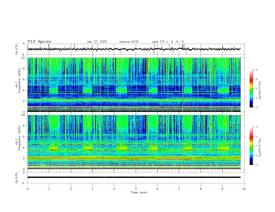Select the ch.2 'Frequency (kHz)' axis label

tap(19, 138)
